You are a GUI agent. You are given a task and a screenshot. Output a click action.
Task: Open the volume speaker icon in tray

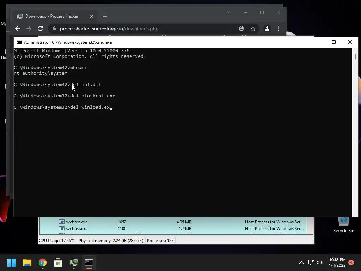click(x=319, y=263)
